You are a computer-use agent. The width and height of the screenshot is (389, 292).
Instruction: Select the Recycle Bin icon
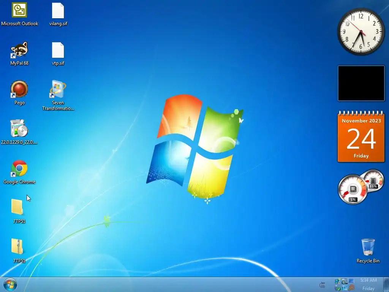click(368, 251)
